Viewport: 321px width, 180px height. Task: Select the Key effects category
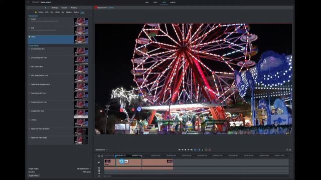[x=52, y=12]
